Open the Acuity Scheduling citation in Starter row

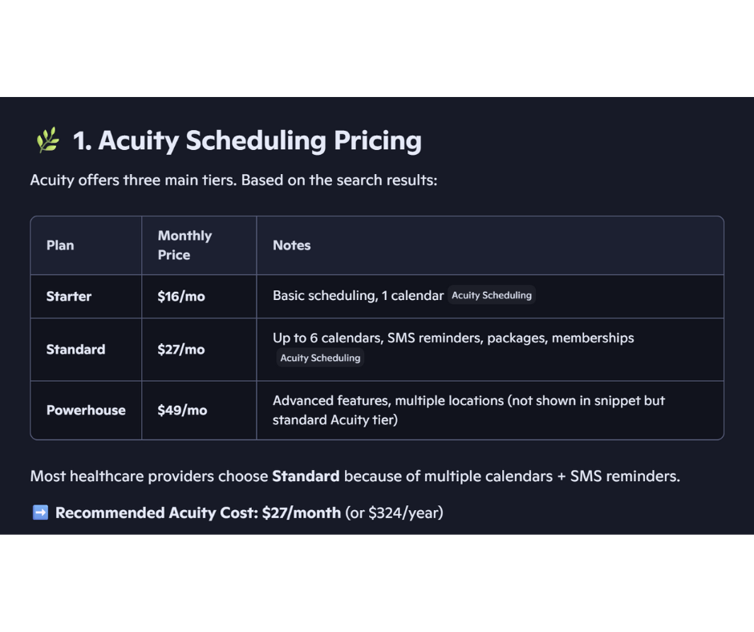491,296
